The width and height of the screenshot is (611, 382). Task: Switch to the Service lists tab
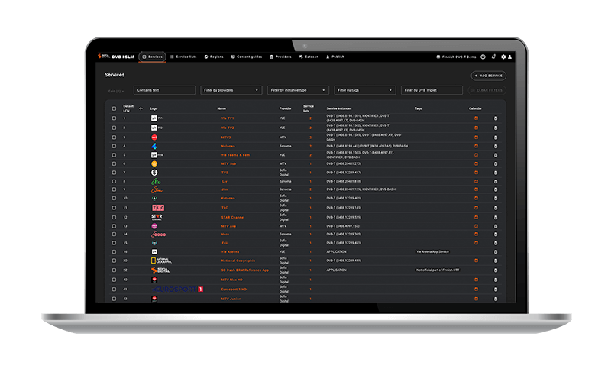coord(183,57)
